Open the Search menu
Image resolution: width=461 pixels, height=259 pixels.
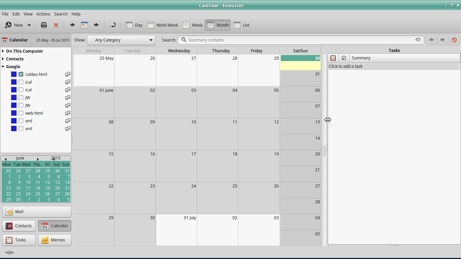(61, 14)
